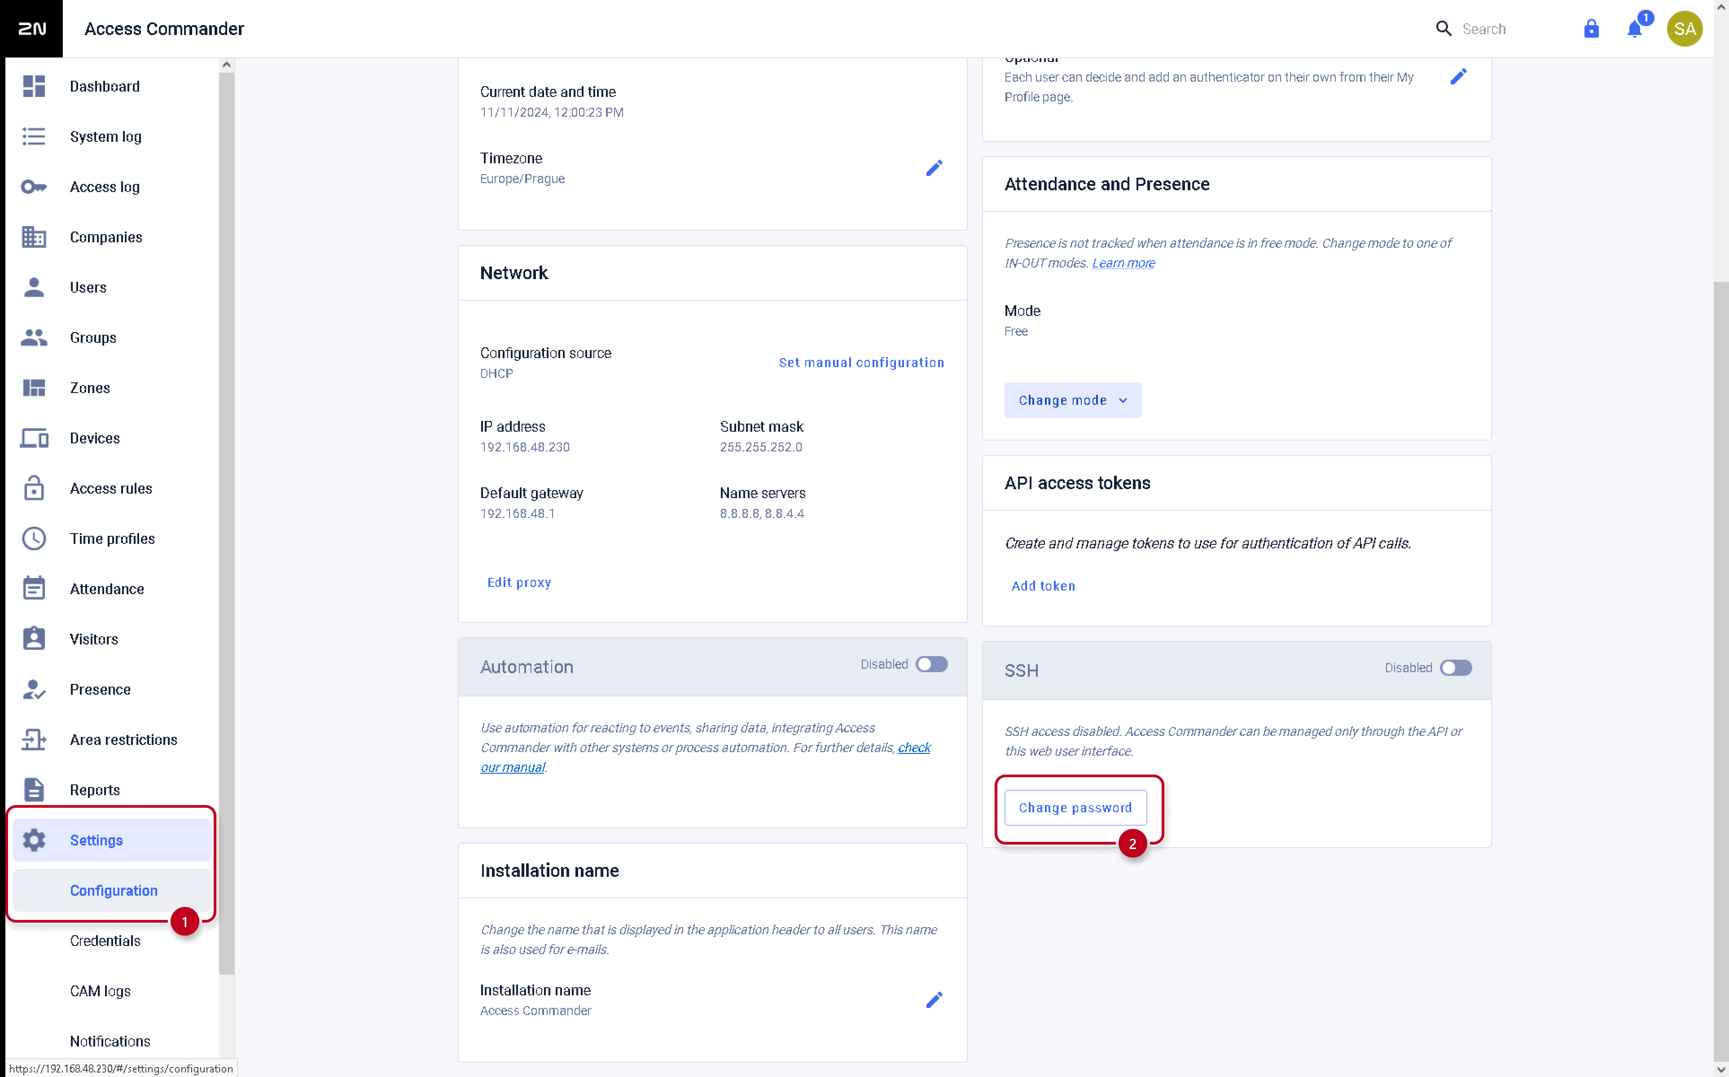Click the Settings gear icon

pyautogui.click(x=34, y=840)
